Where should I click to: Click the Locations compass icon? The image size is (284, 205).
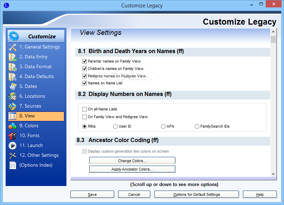click(13, 96)
